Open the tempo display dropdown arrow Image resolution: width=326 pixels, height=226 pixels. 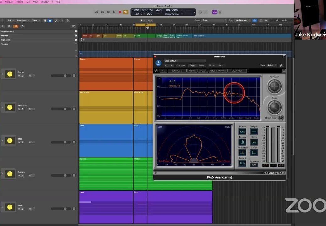point(194,12)
